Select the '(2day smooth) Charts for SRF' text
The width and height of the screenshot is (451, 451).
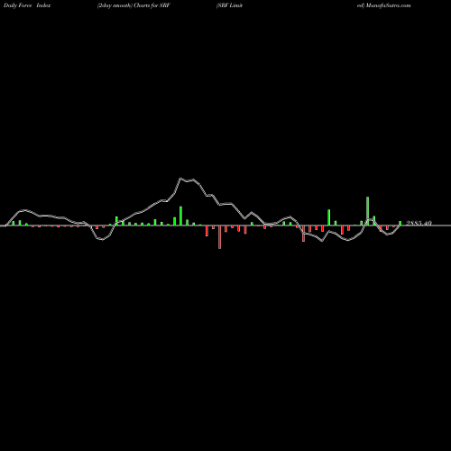click(x=133, y=5)
